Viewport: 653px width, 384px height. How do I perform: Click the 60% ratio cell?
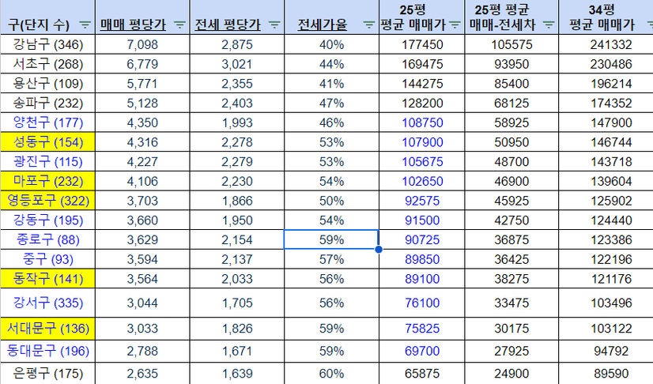click(331, 373)
